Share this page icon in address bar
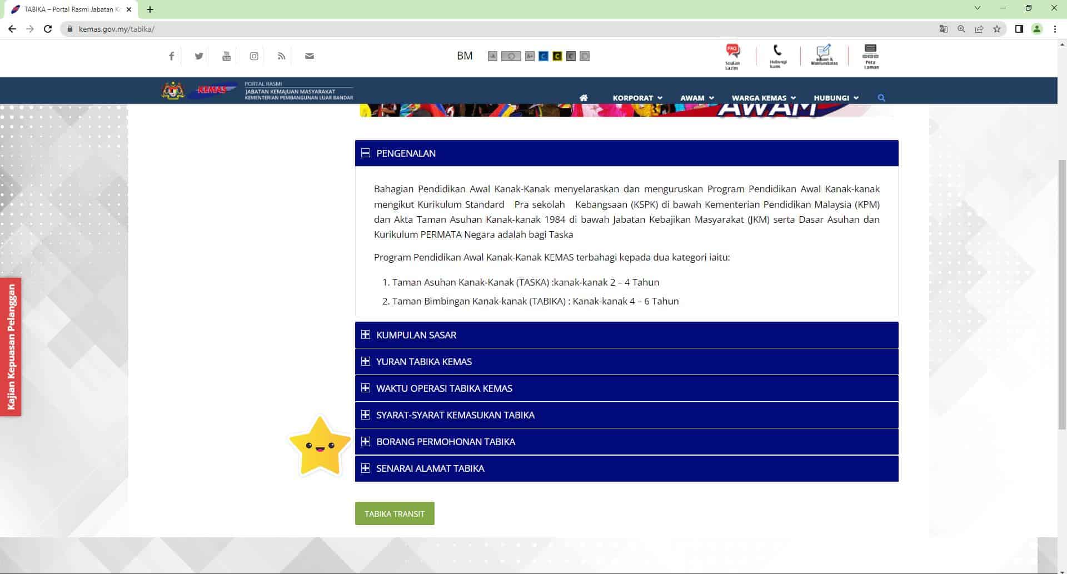Viewport: 1067px width, 574px height. tap(979, 29)
